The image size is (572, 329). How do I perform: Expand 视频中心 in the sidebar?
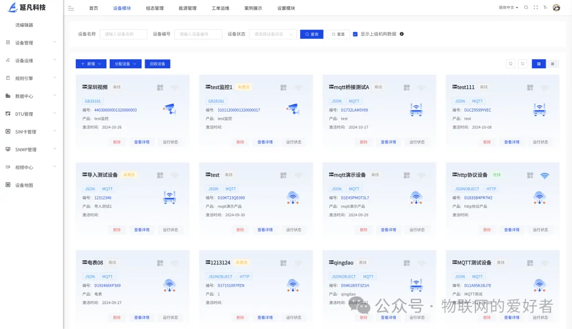31,168
